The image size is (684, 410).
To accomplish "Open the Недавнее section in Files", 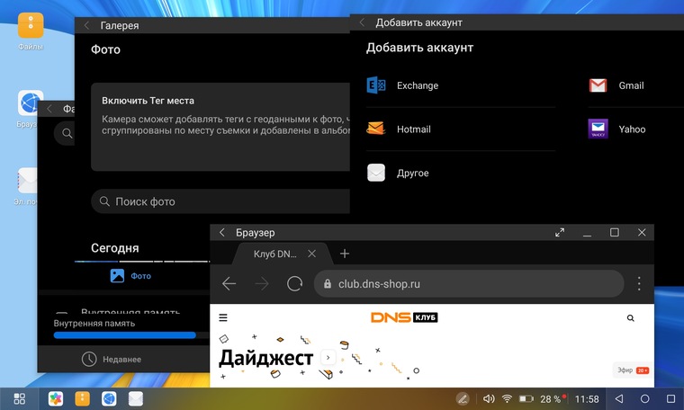I will 111,359.
